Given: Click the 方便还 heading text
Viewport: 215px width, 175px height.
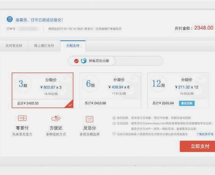Looking at the screenshot, I should click(x=56, y=128).
